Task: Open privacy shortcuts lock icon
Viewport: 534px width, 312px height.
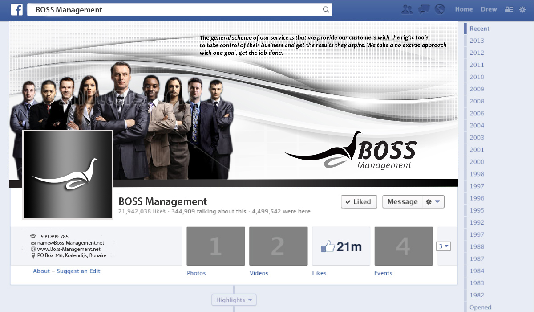Action: coord(509,9)
